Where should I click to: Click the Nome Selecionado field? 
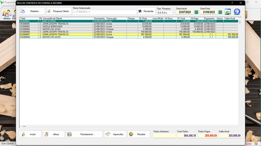click(104, 12)
